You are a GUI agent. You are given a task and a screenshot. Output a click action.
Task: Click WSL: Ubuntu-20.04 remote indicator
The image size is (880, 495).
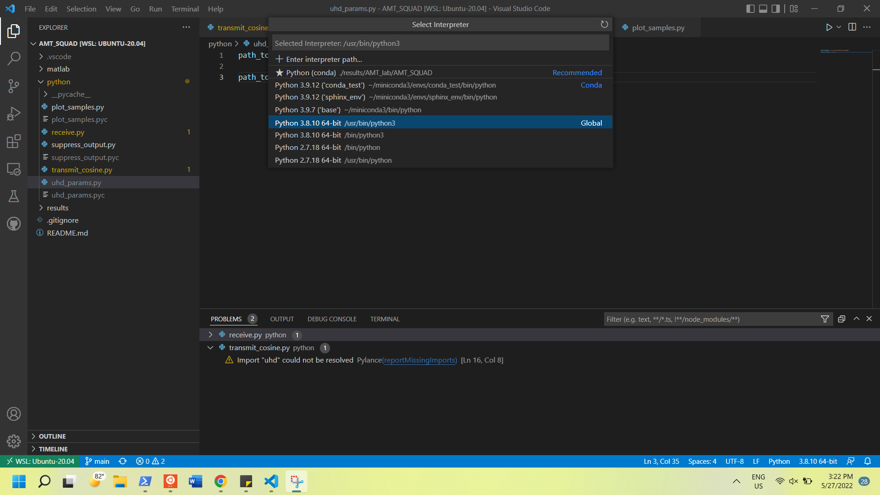pos(40,461)
